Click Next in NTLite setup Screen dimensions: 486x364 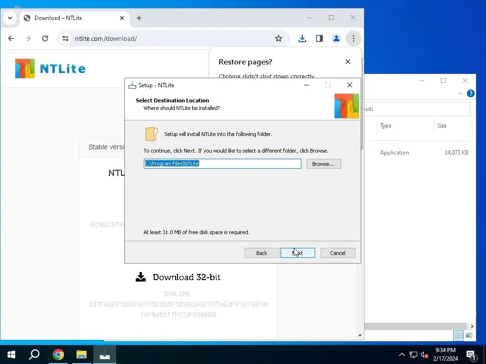pos(298,253)
